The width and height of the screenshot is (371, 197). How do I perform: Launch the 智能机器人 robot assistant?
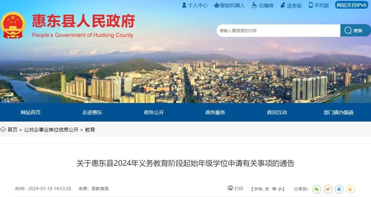click(229, 5)
